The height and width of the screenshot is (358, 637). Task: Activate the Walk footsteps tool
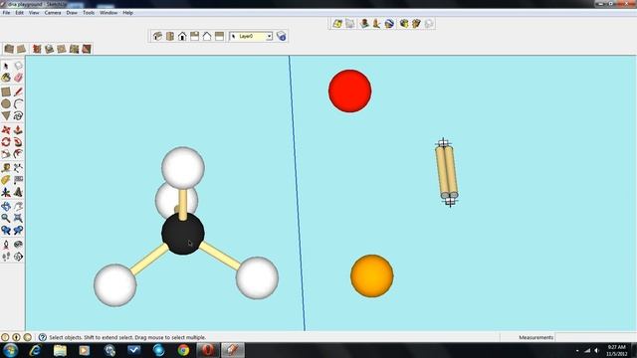coord(6,257)
